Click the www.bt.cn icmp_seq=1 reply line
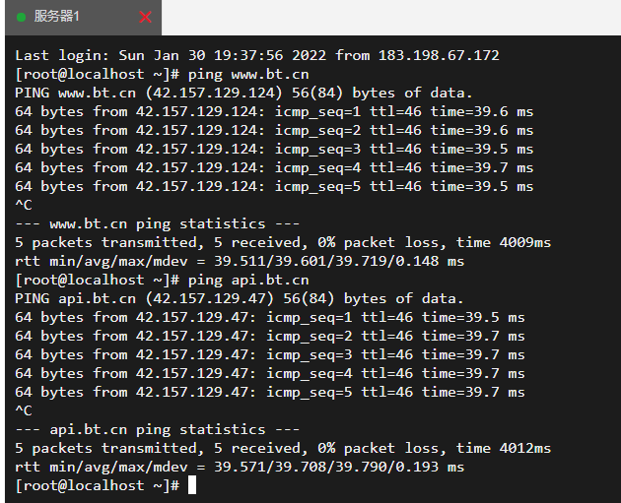The height and width of the screenshot is (503, 621). click(274, 112)
